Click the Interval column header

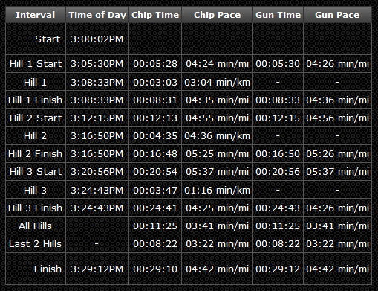coord(36,15)
